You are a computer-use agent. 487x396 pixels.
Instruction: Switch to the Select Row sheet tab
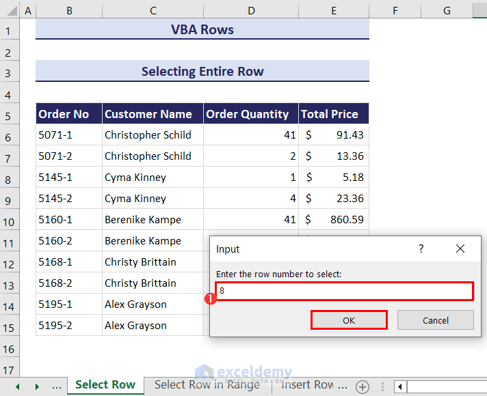[x=105, y=385]
